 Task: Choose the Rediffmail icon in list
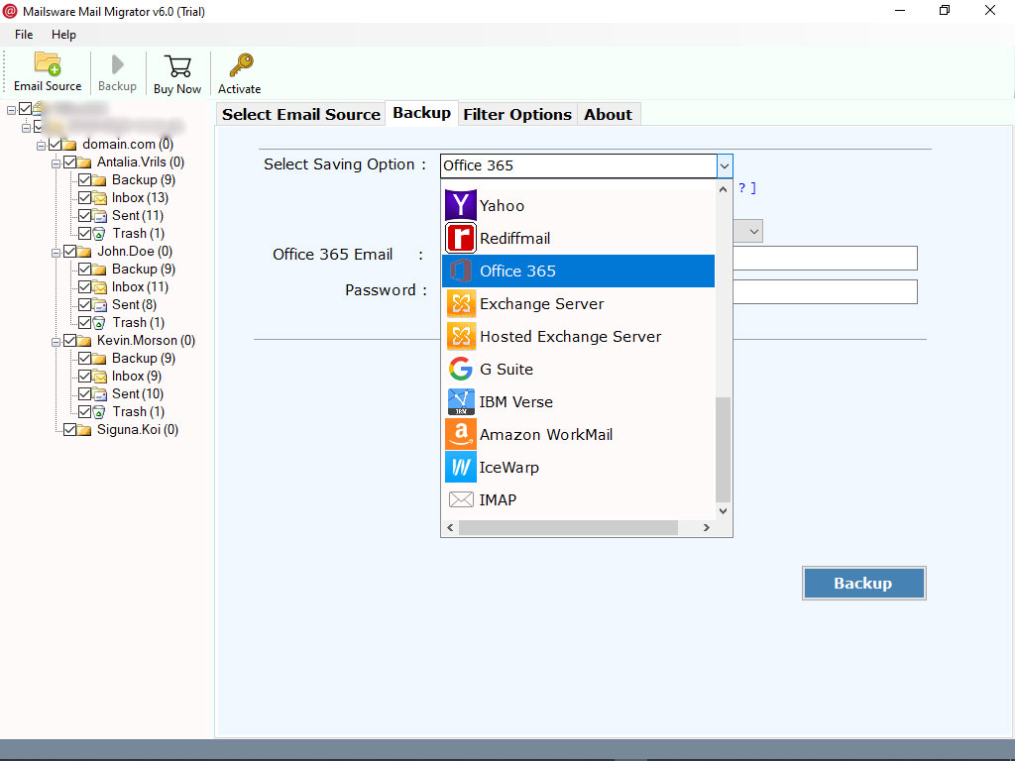tap(460, 238)
